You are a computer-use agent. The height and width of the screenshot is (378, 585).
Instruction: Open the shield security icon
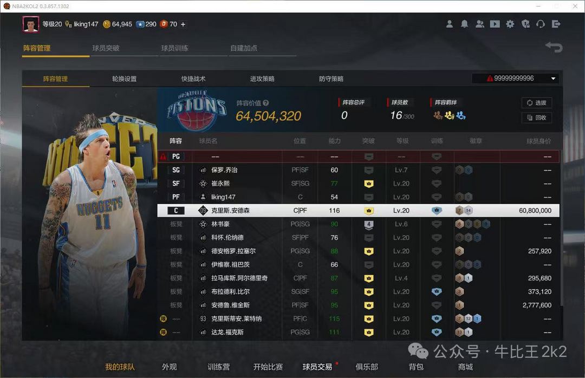point(525,24)
